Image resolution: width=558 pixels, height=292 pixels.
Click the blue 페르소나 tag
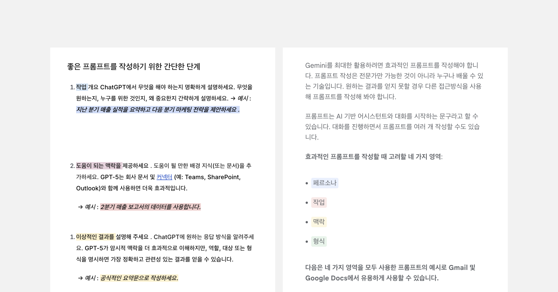coord(325,183)
